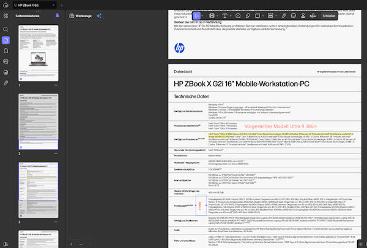Viewport: 367px width, 248px height.
Task: Open the Attachments paperclip sidebar icon
Action: [6, 82]
